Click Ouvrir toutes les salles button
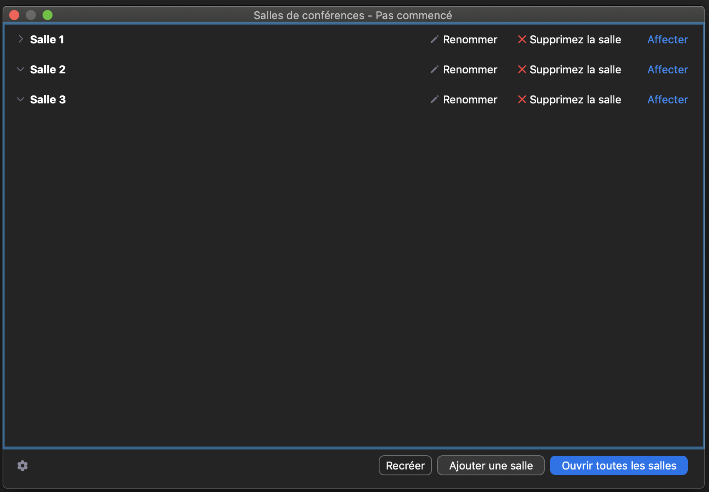This screenshot has height=492, width=709. click(x=618, y=465)
